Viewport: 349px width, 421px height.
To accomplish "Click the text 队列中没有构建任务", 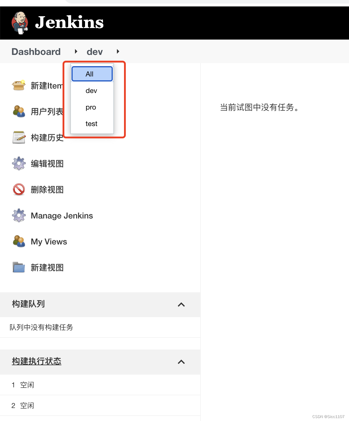I will click(41, 327).
